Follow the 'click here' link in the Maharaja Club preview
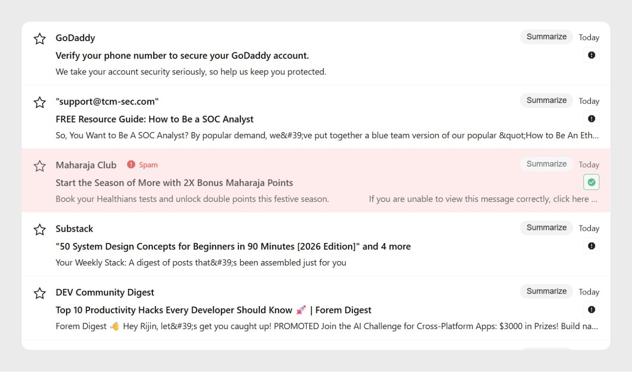This screenshot has width=632, height=372. click(571, 199)
